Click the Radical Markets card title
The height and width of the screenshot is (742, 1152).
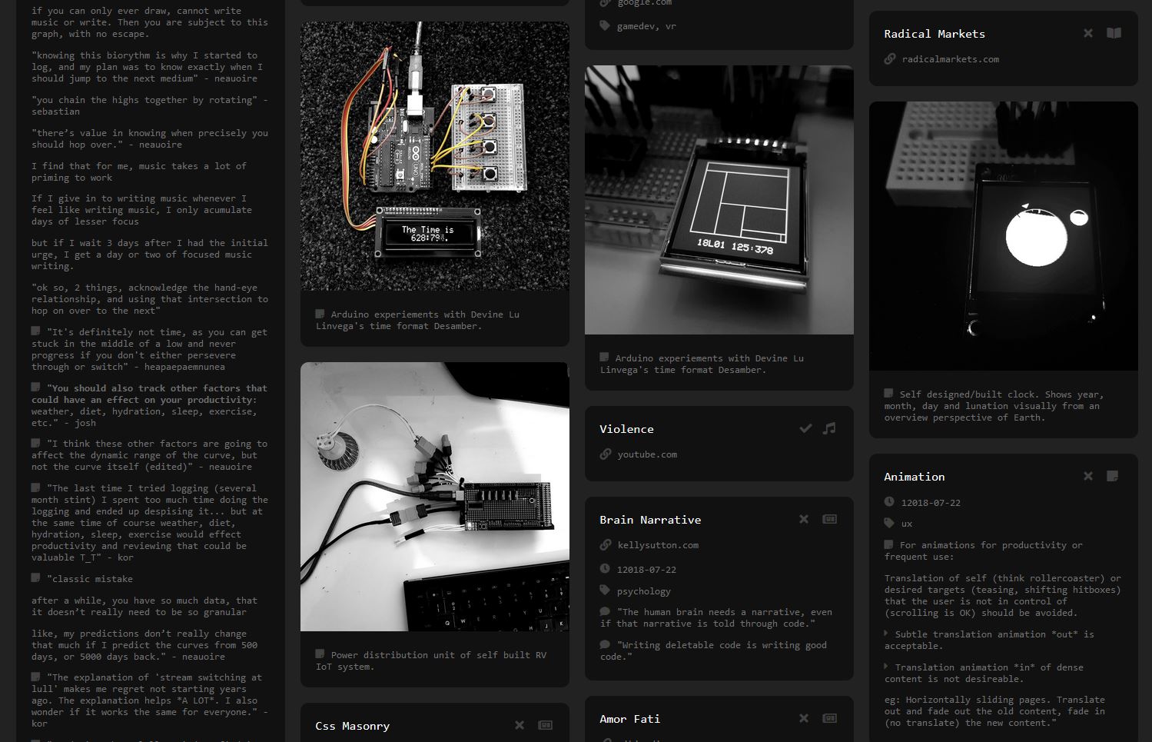click(935, 34)
